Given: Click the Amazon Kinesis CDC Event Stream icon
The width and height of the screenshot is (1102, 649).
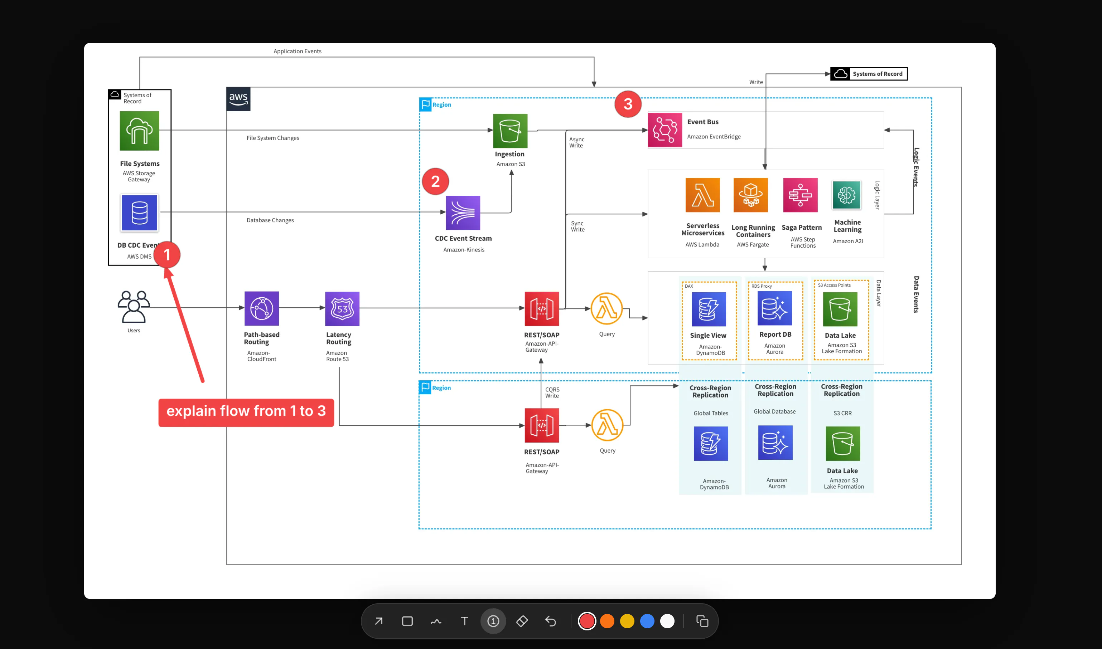Looking at the screenshot, I should (463, 213).
